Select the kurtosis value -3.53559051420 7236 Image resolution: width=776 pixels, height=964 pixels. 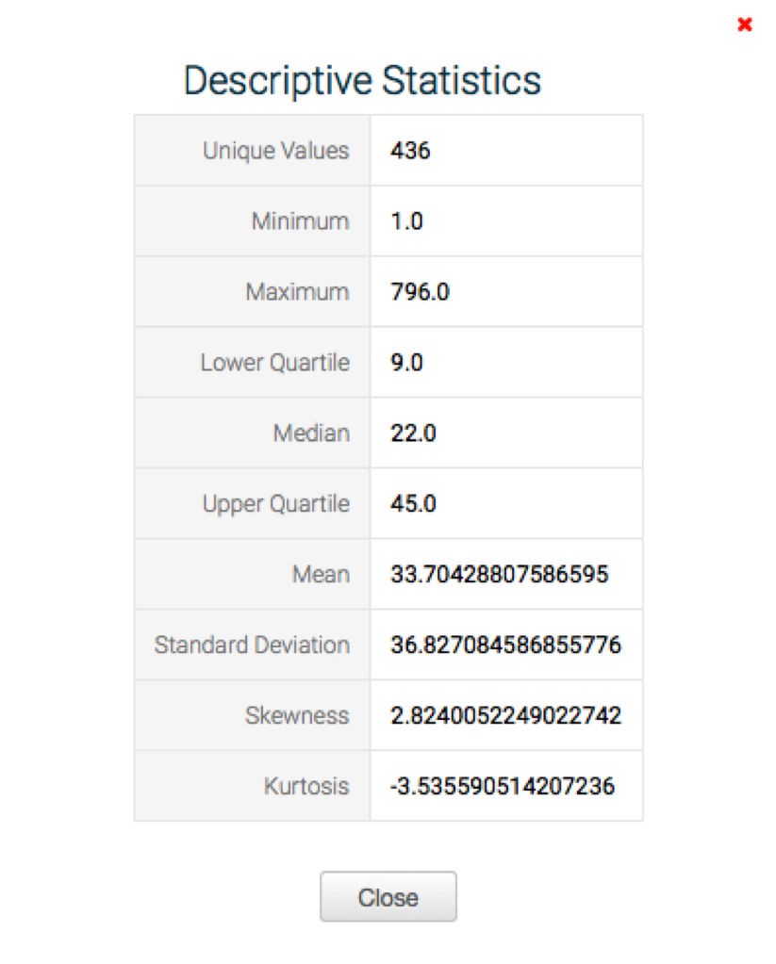point(503,786)
